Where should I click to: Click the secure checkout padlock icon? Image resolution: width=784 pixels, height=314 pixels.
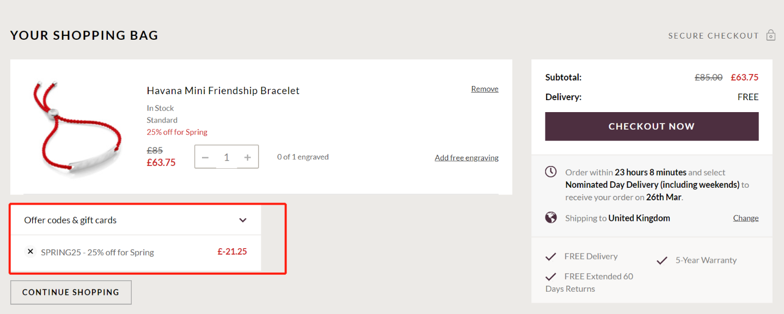click(770, 35)
